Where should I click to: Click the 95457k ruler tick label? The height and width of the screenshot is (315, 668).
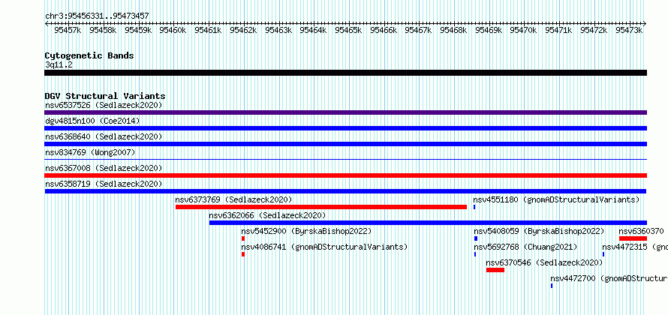coord(68,30)
